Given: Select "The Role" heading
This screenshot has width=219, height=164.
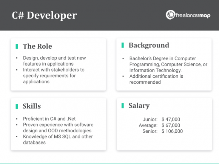Looking at the screenshot, I should pyautogui.click(x=37, y=46).
